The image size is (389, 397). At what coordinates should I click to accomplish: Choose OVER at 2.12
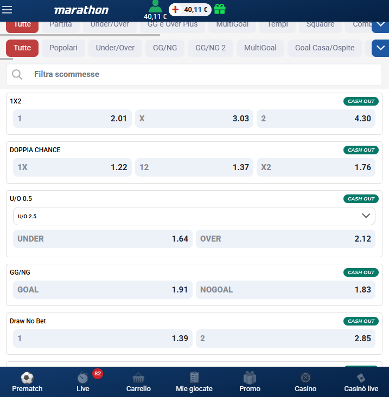click(x=285, y=239)
